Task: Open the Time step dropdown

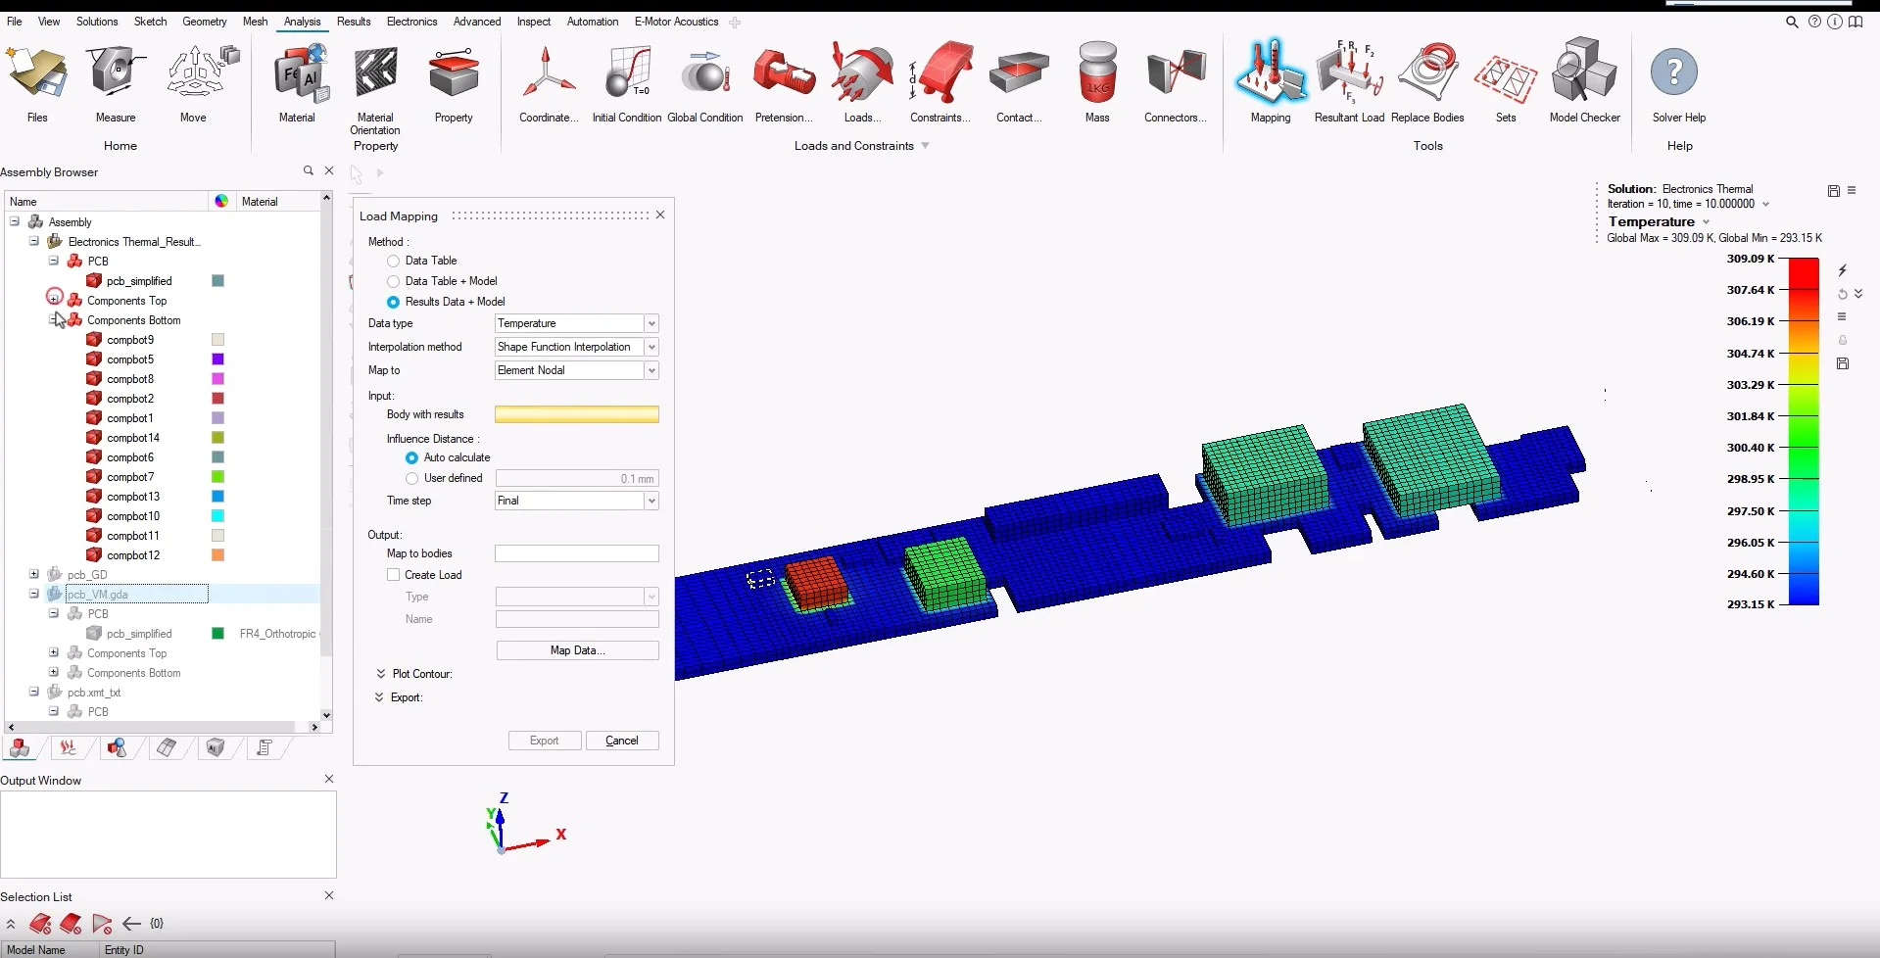Action: [x=576, y=501]
